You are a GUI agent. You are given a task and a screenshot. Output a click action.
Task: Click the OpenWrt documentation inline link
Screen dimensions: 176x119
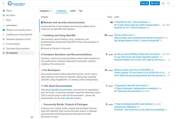[61, 90]
